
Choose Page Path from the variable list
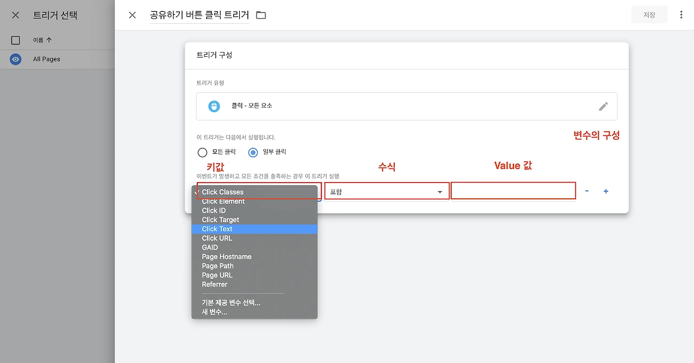coord(254,266)
